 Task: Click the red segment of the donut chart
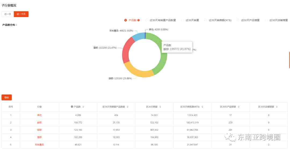point(126,50)
